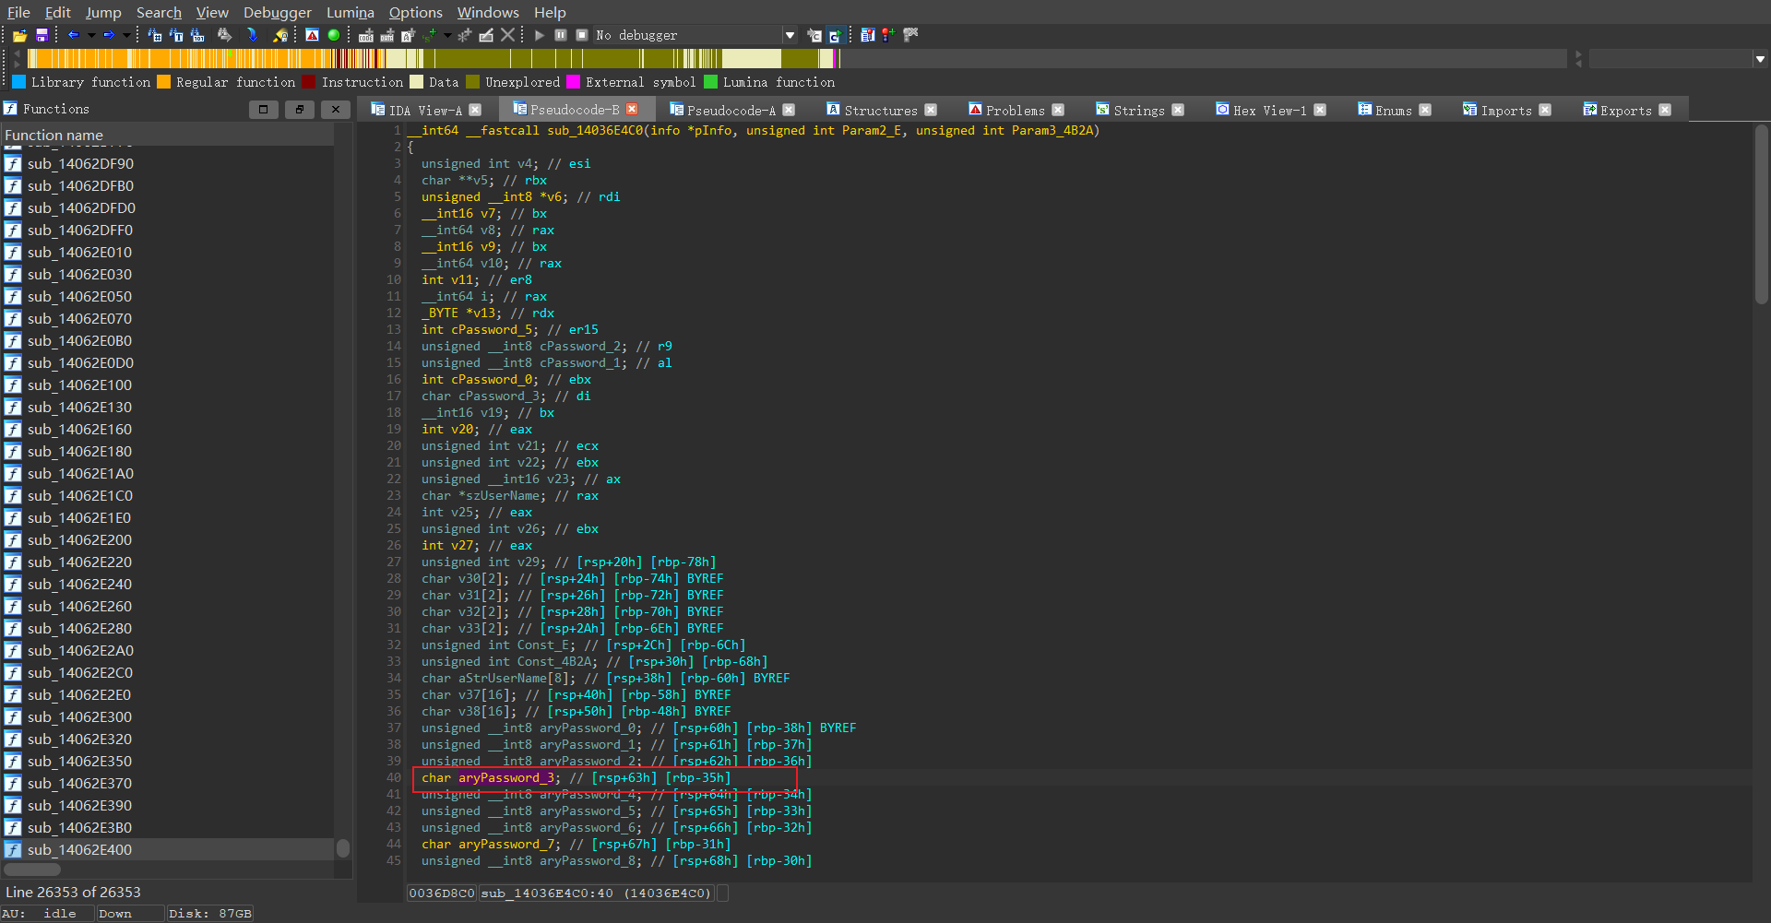Start debugger process with play button

[x=540, y=35]
